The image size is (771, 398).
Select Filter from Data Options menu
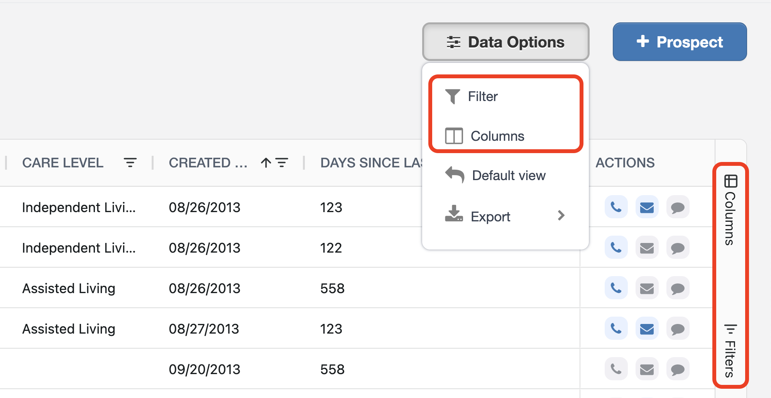(x=482, y=96)
